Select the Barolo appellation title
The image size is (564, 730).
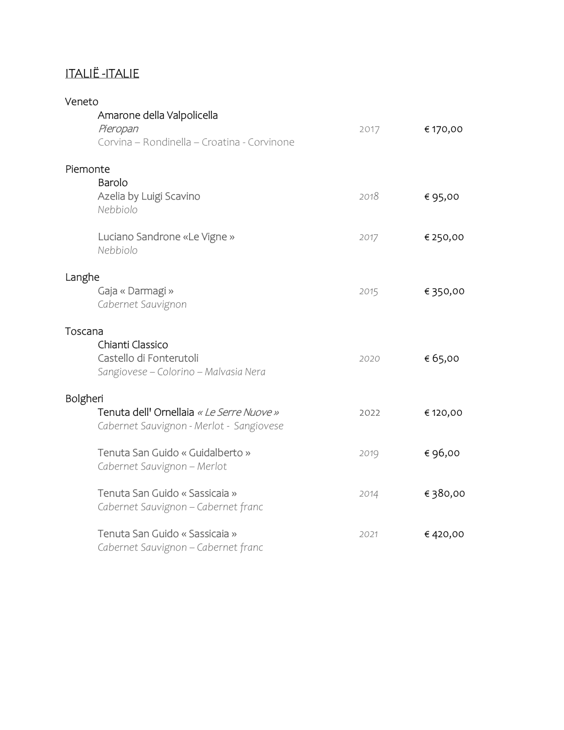(112, 182)
